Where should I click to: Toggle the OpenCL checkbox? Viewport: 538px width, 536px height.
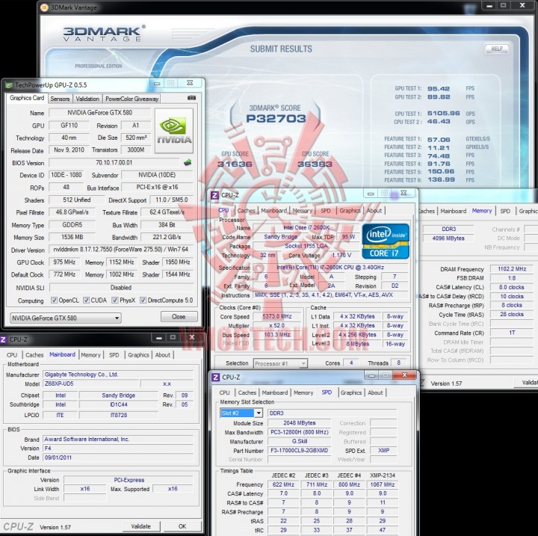[x=54, y=300]
